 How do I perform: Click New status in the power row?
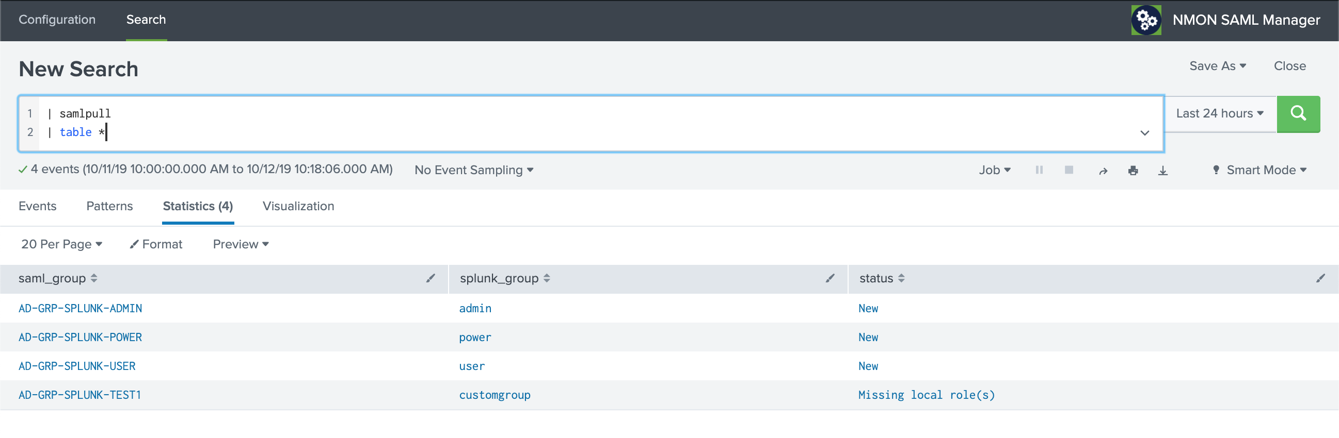coord(868,338)
